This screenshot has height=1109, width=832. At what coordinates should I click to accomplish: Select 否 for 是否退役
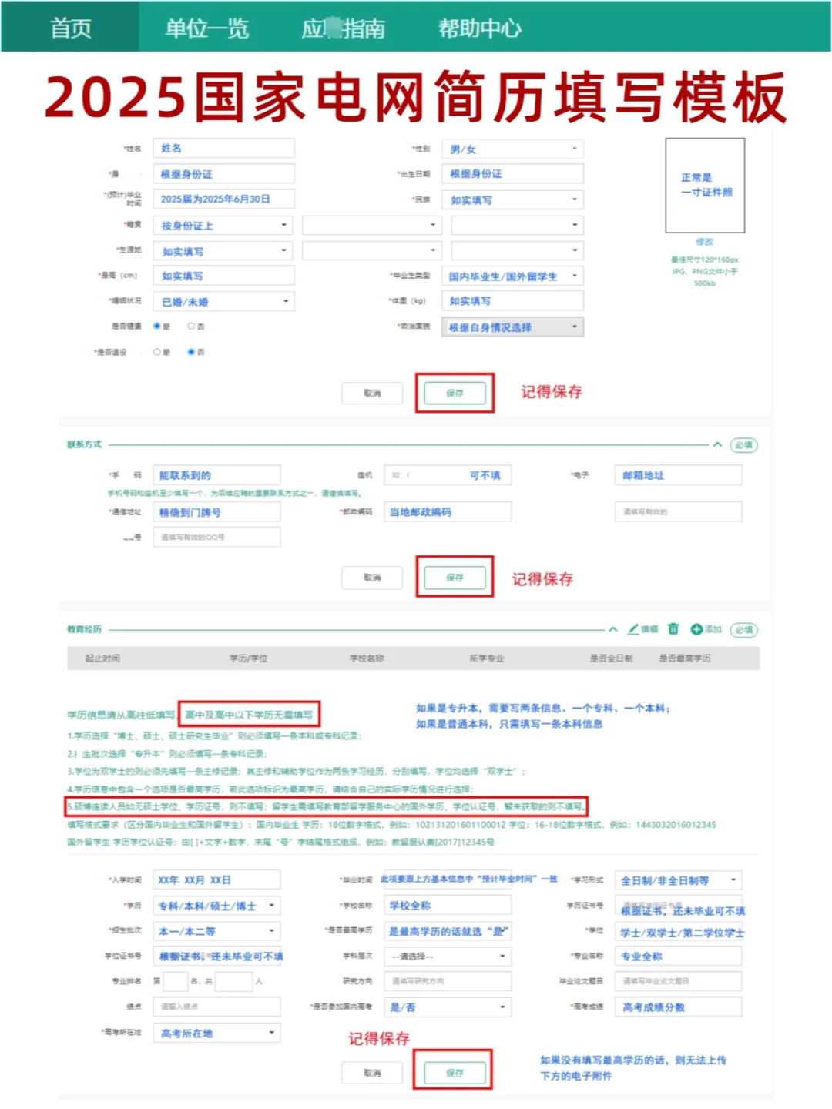(x=191, y=352)
